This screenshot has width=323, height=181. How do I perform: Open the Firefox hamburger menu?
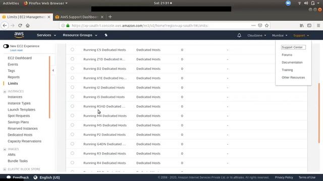click(x=318, y=26)
